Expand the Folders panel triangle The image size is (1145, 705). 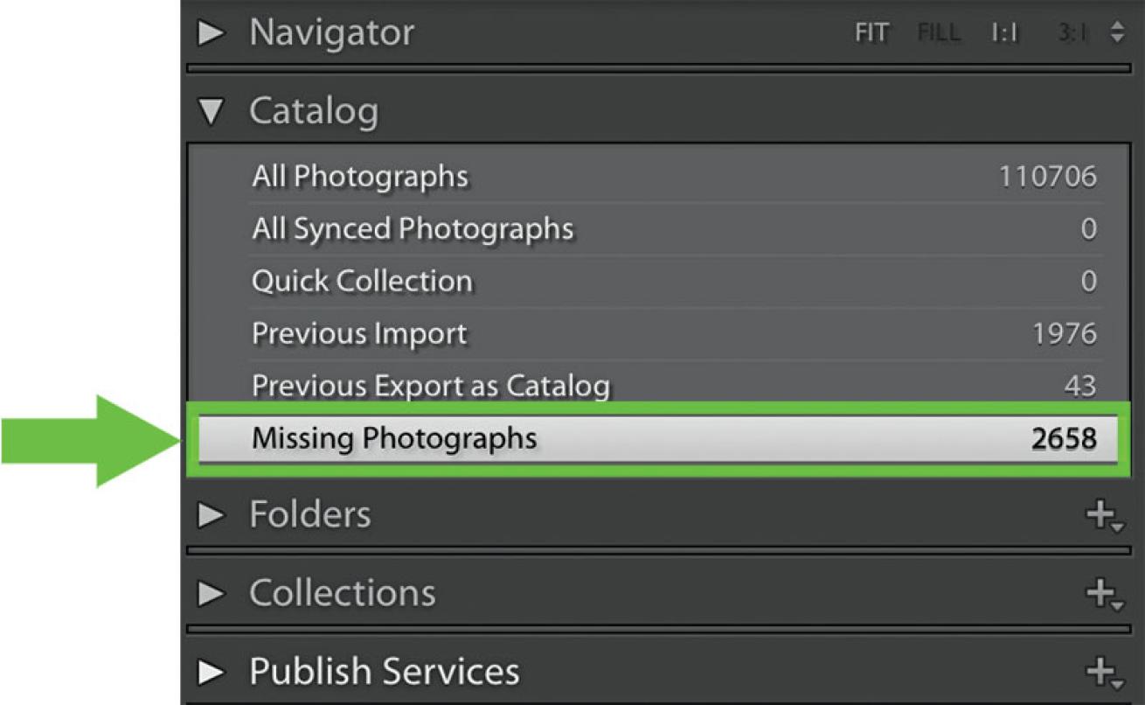[x=212, y=515]
